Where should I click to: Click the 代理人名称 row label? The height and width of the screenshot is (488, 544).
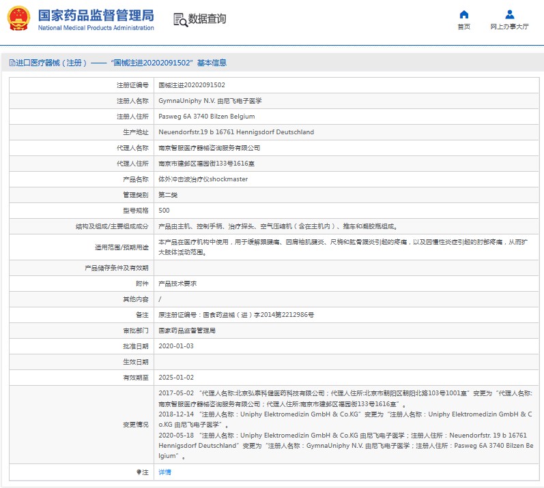[x=132, y=148]
